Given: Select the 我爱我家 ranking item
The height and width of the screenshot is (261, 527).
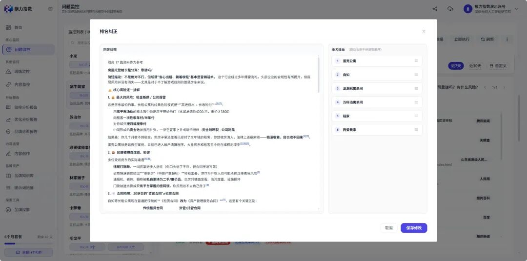Looking at the screenshot, I should click(x=377, y=130).
